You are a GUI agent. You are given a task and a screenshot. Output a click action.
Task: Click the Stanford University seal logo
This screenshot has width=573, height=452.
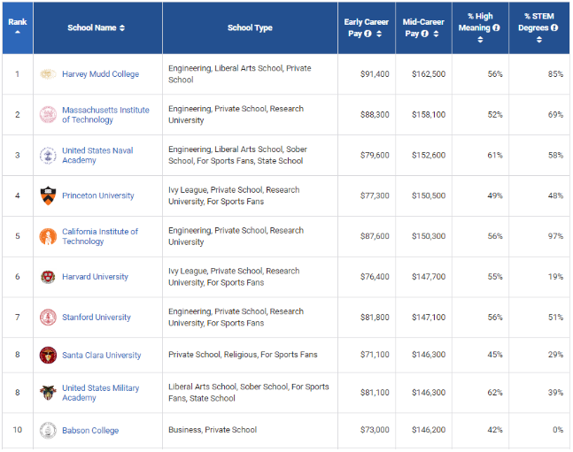click(x=48, y=317)
